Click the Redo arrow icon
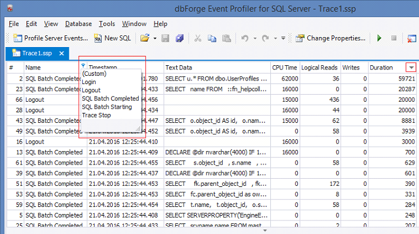The height and width of the screenshot is (234, 419). coord(265,38)
